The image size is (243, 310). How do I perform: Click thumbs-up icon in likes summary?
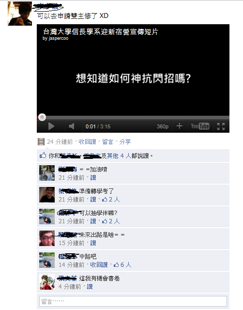(43, 155)
